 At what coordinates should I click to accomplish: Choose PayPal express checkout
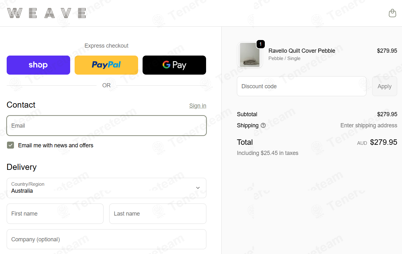tap(106, 65)
